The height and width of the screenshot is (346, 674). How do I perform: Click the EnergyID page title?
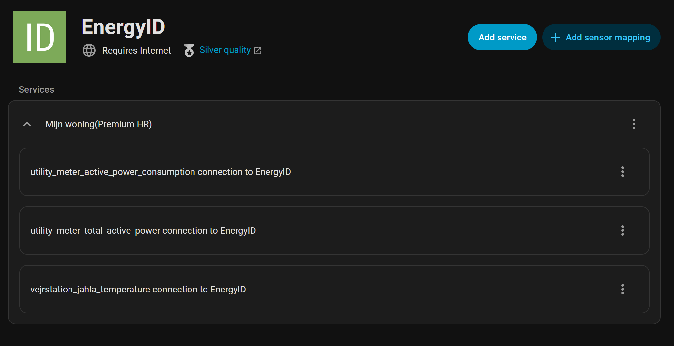click(123, 26)
